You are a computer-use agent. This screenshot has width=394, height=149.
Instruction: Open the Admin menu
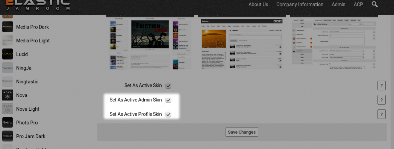coord(338,4)
